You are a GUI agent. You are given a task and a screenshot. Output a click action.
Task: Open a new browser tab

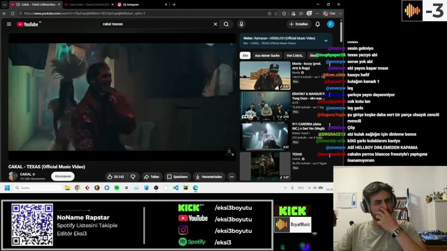174,5
